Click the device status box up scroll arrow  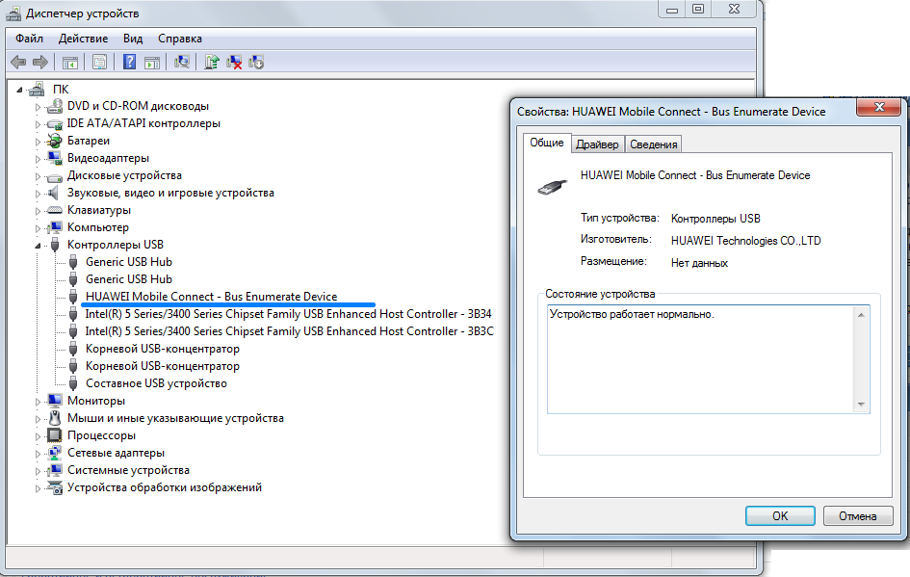[861, 315]
